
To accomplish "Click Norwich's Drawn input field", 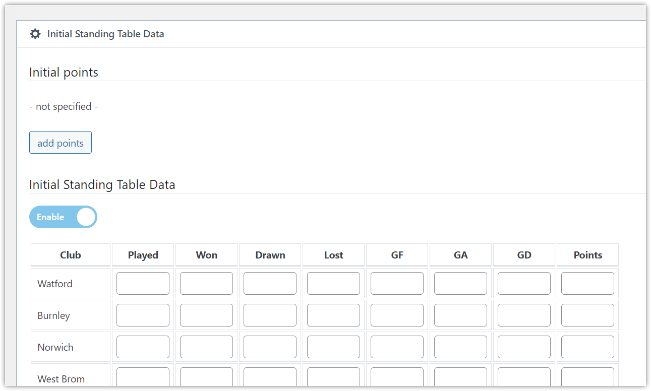I will coord(270,347).
